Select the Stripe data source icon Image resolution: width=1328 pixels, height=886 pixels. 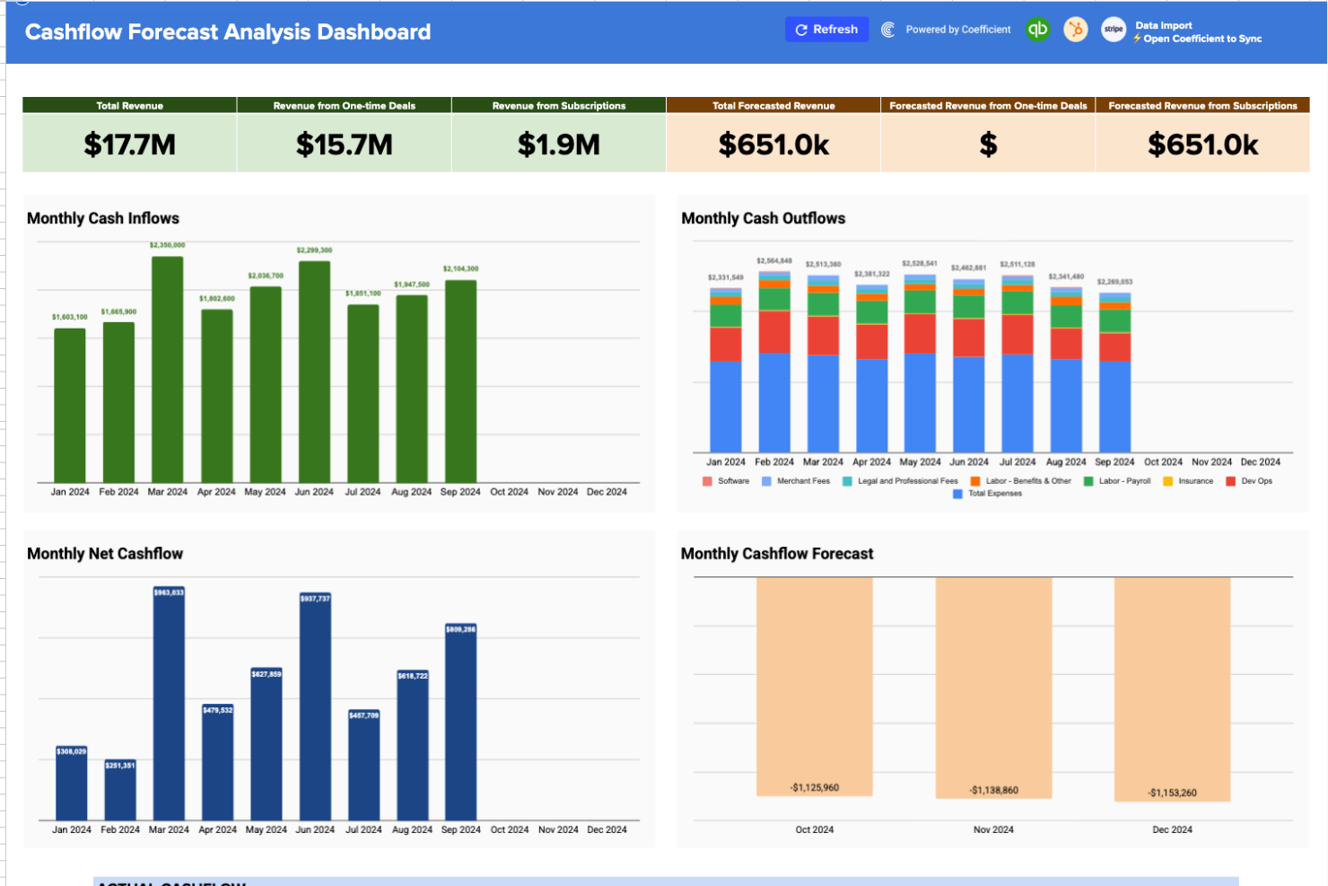pos(1113,29)
